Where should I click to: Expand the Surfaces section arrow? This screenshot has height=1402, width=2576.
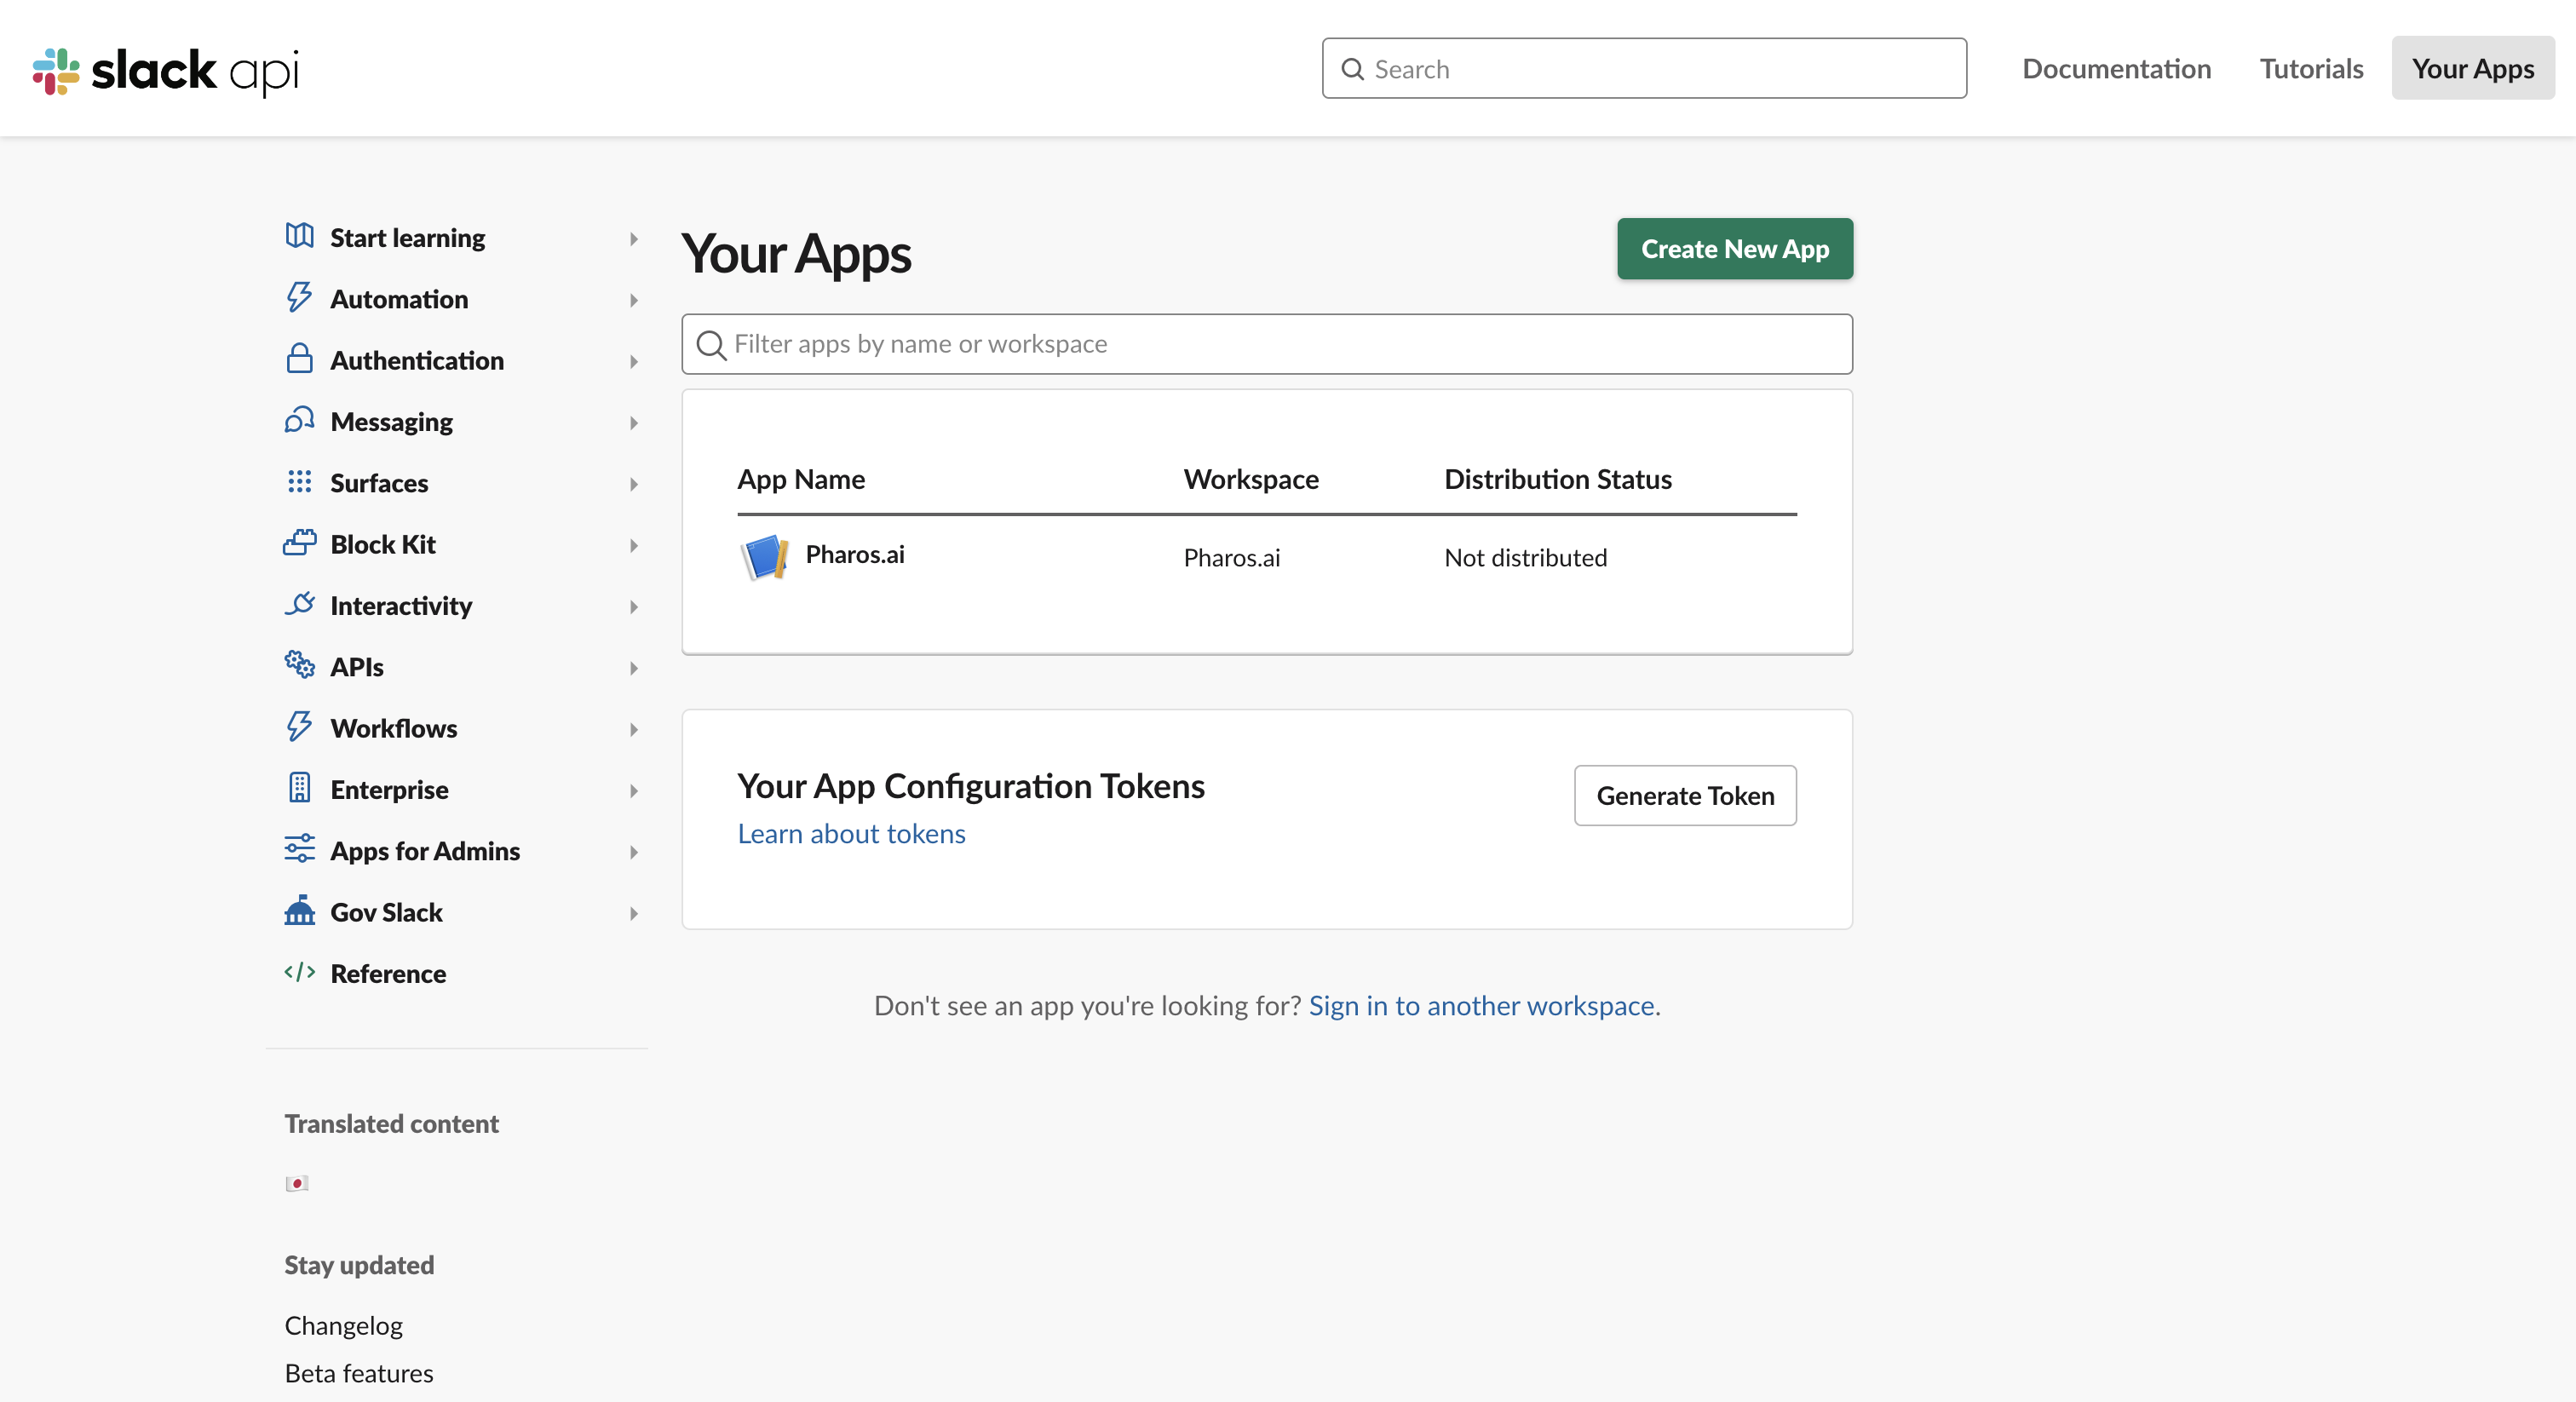(x=633, y=484)
